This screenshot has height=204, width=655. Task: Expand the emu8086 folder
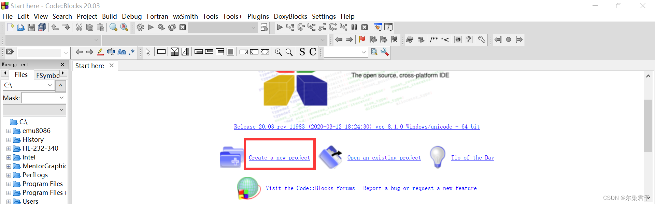pos(9,131)
